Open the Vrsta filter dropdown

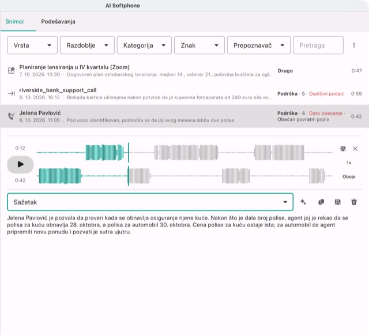click(32, 45)
